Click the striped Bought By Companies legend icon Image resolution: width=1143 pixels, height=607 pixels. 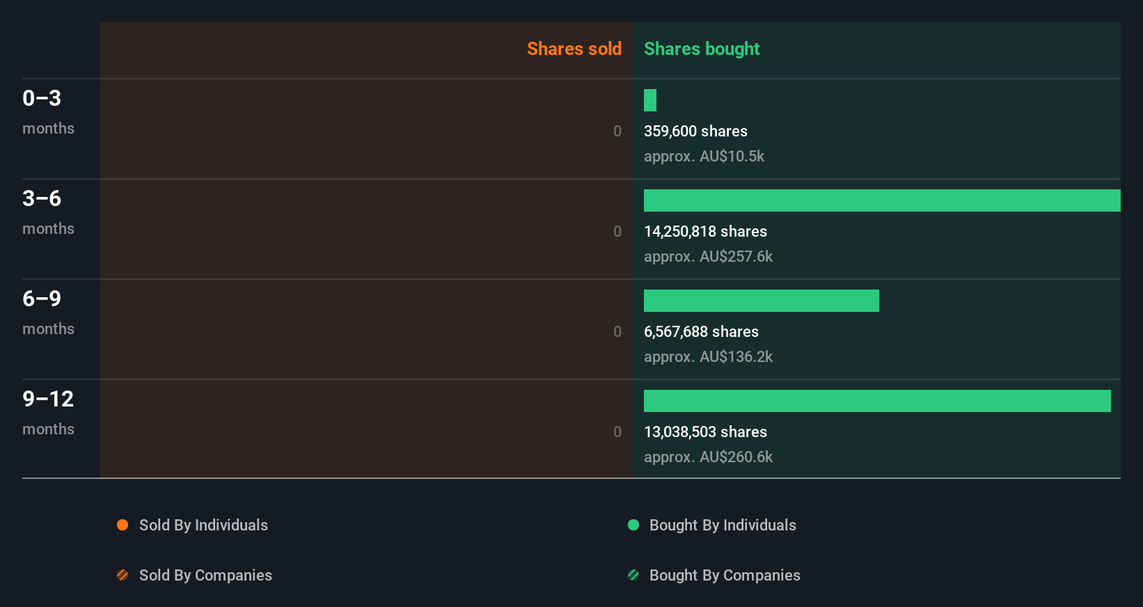633,575
